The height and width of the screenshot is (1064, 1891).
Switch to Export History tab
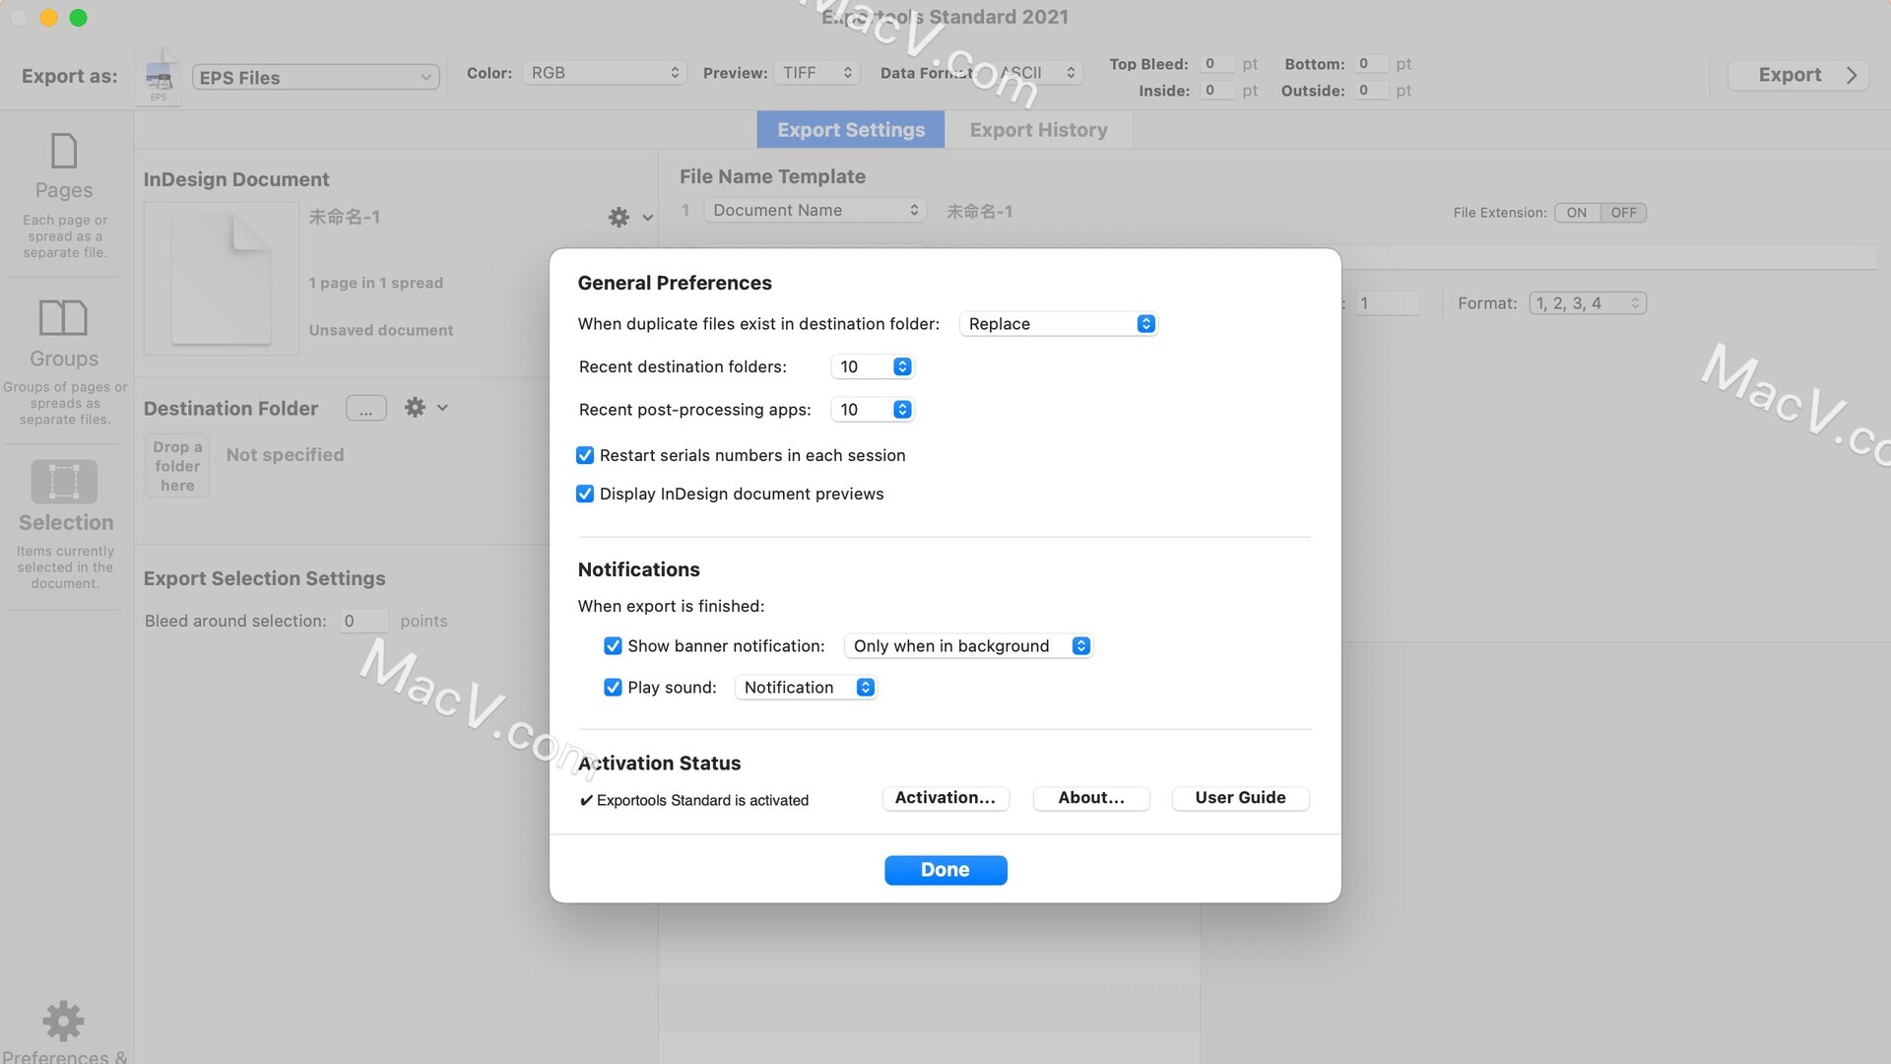click(1038, 130)
